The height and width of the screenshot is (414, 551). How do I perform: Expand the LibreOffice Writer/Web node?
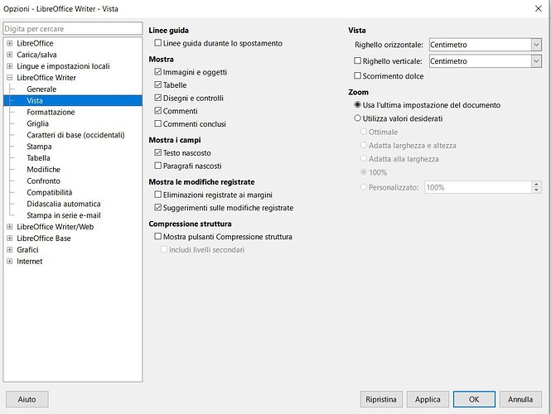coord(10,227)
